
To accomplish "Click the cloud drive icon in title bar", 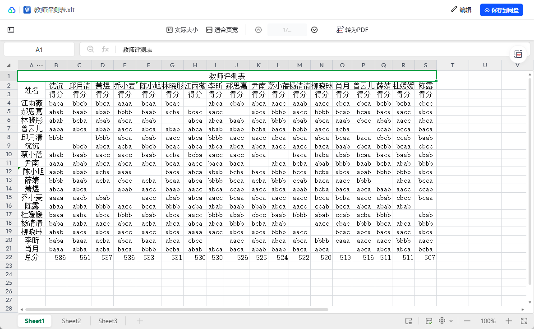I will pyautogui.click(x=12, y=10).
